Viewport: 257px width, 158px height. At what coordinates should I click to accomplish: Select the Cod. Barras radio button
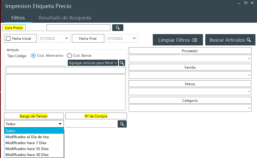click(x=69, y=56)
